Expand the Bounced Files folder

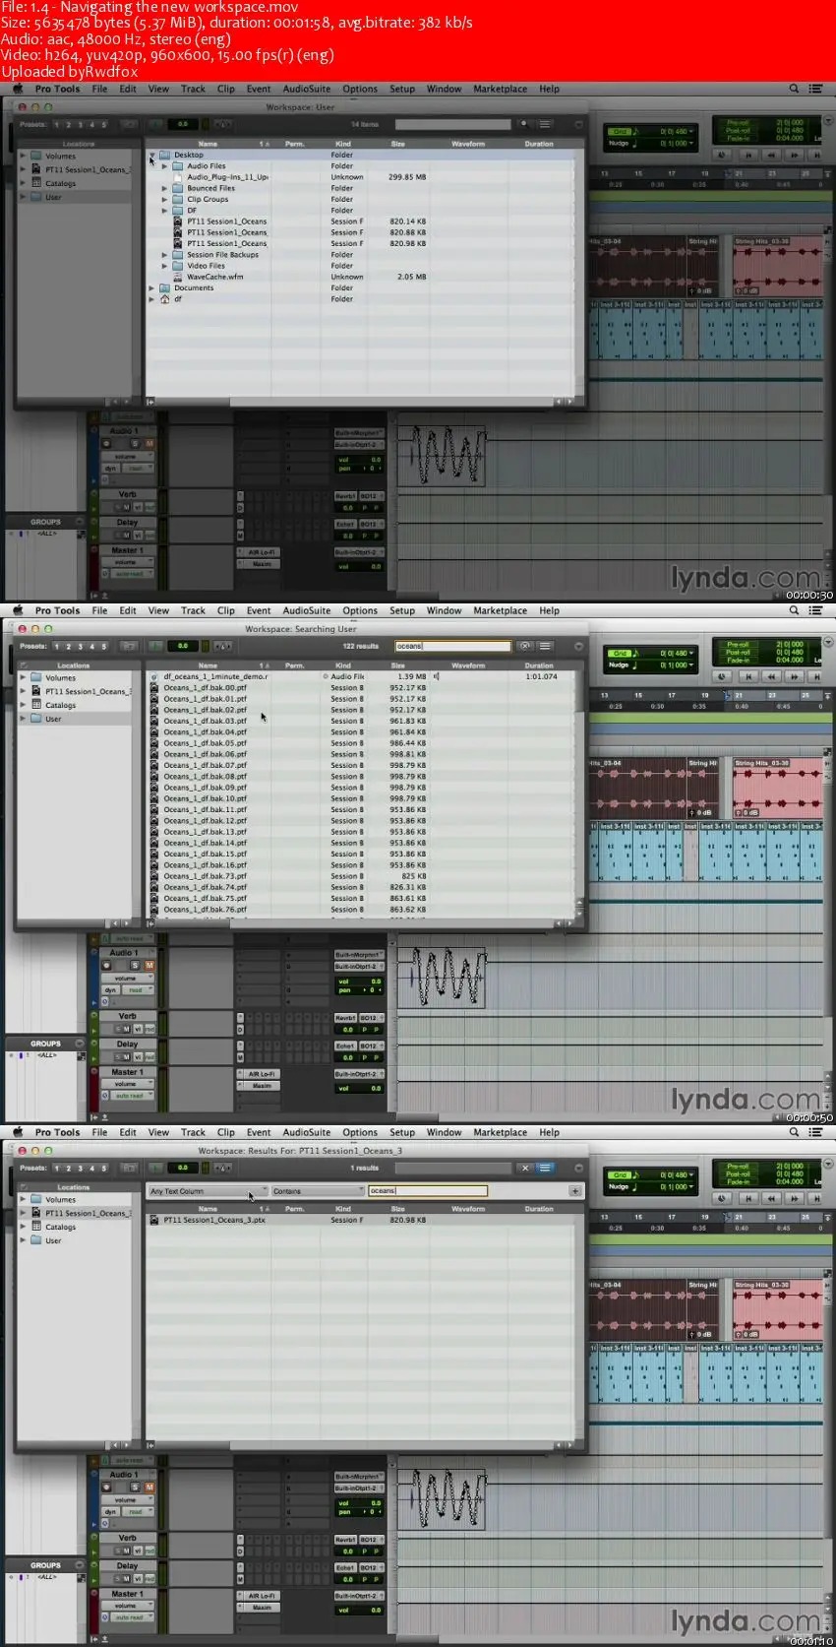click(x=164, y=188)
